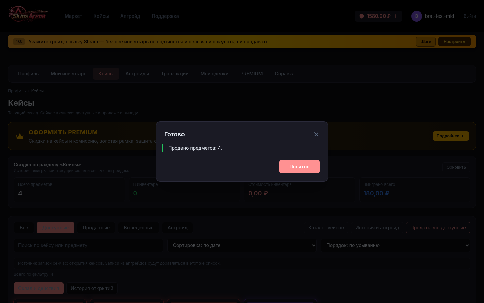Viewport: 484px width, 303px height.
Task: Switch to История открытий view
Action: tap(92, 288)
